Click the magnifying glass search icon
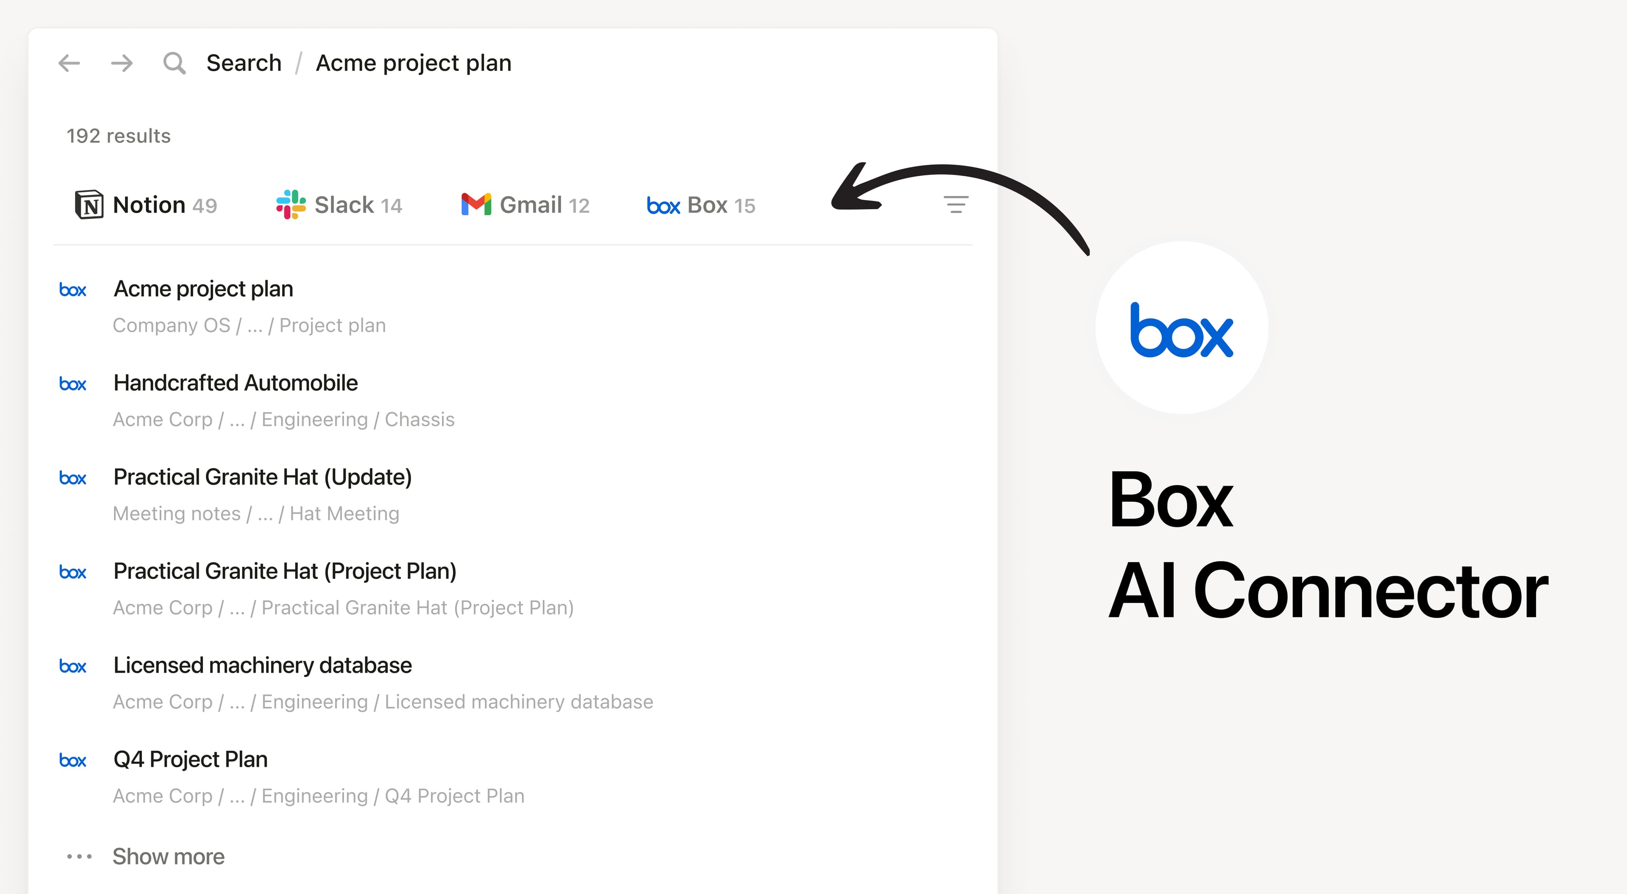1627x894 pixels. (x=174, y=63)
